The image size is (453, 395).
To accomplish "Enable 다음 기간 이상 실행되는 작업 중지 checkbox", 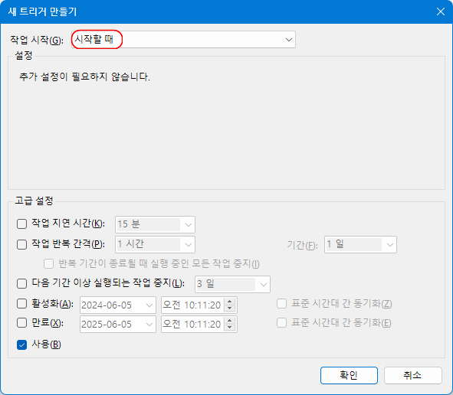I will click(21, 284).
